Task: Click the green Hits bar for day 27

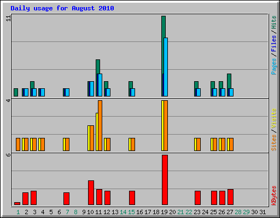Action: coord(229,81)
